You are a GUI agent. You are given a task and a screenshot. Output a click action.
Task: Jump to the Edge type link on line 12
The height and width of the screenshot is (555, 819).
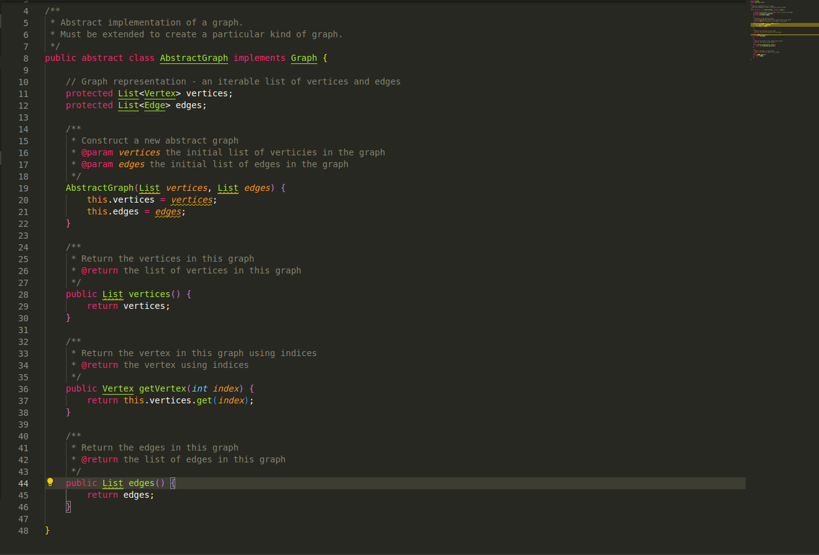[155, 105]
